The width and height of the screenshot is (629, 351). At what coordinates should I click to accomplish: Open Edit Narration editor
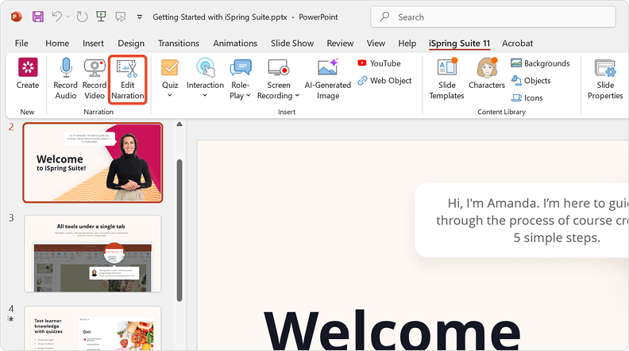(x=128, y=79)
